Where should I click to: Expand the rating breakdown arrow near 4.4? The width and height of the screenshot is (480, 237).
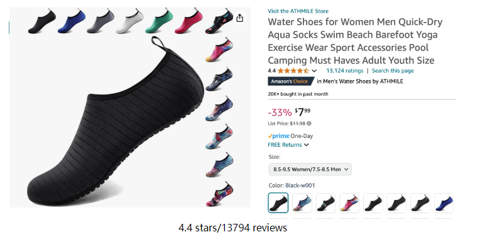click(x=314, y=71)
